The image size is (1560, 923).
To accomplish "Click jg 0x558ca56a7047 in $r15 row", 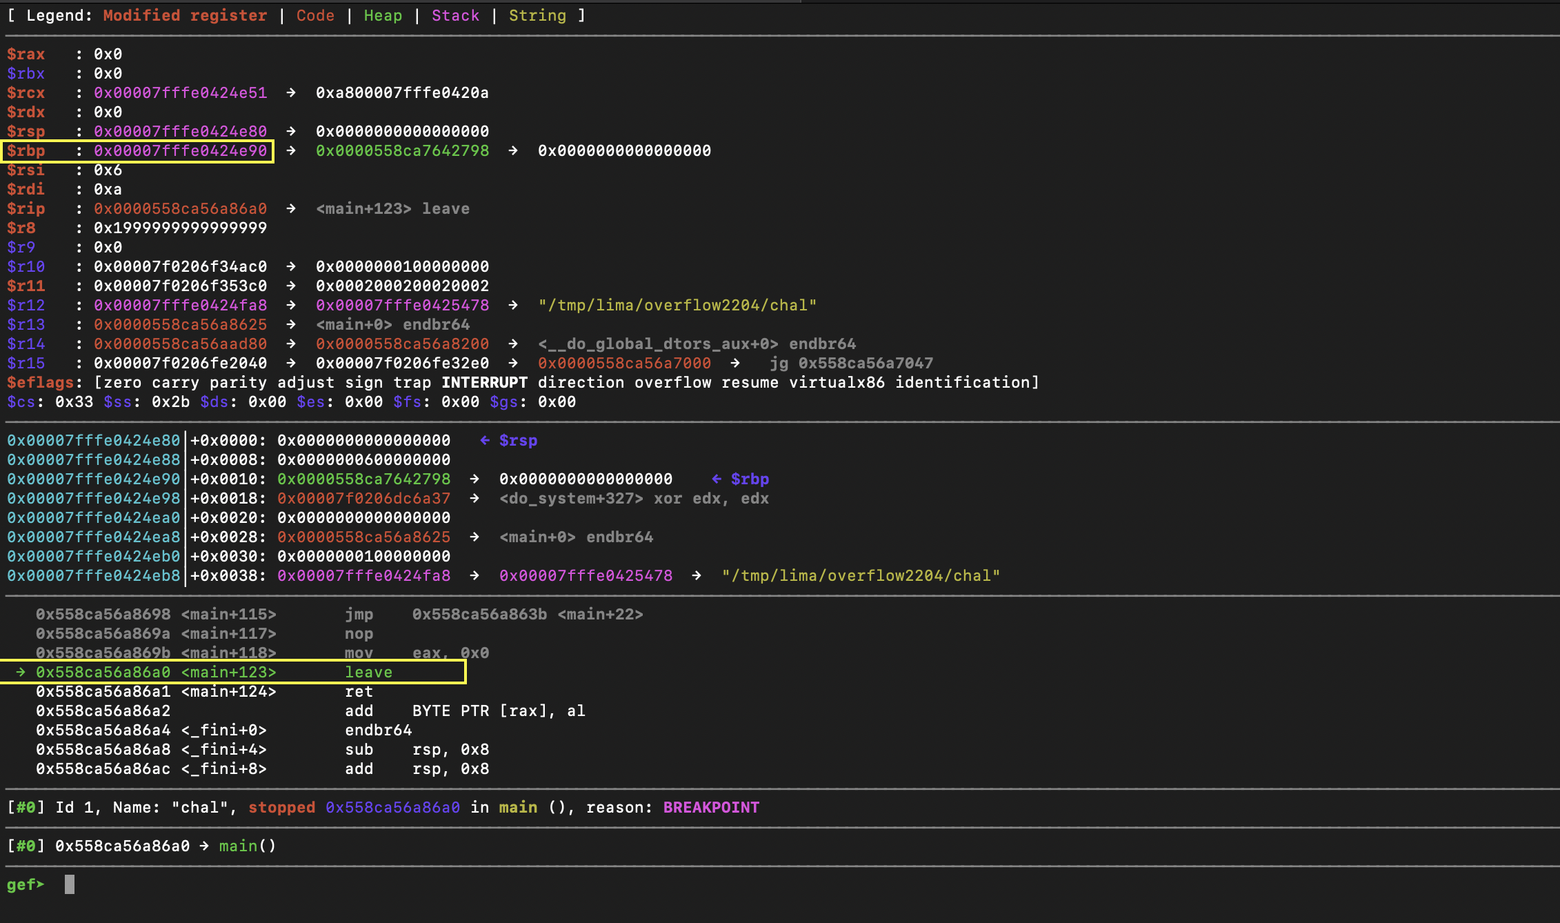I will click(852, 363).
